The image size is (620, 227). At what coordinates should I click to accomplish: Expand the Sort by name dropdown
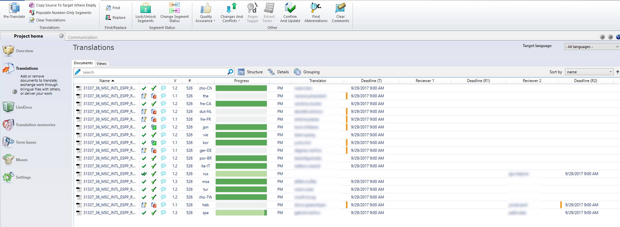(589, 72)
